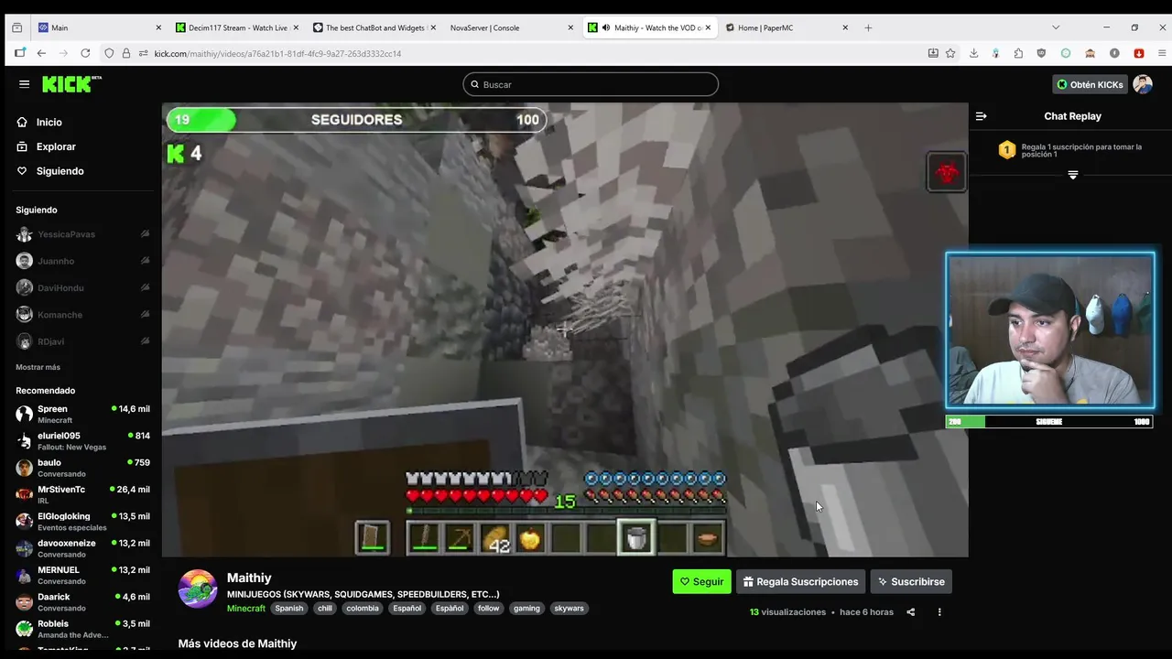This screenshot has height=659, width=1172.
Task: Select the Spanish tag
Action: pyautogui.click(x=288, y=609)
